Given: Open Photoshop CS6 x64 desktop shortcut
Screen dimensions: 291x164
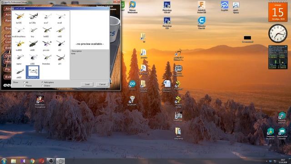Looking at the screenshot, I should point(167,7).
